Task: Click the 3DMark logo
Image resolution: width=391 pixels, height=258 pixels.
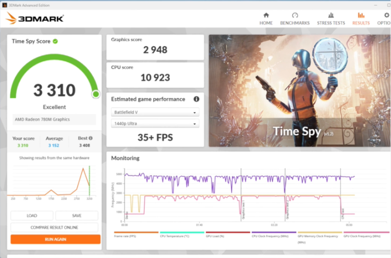Action: (x=34, y=18)
